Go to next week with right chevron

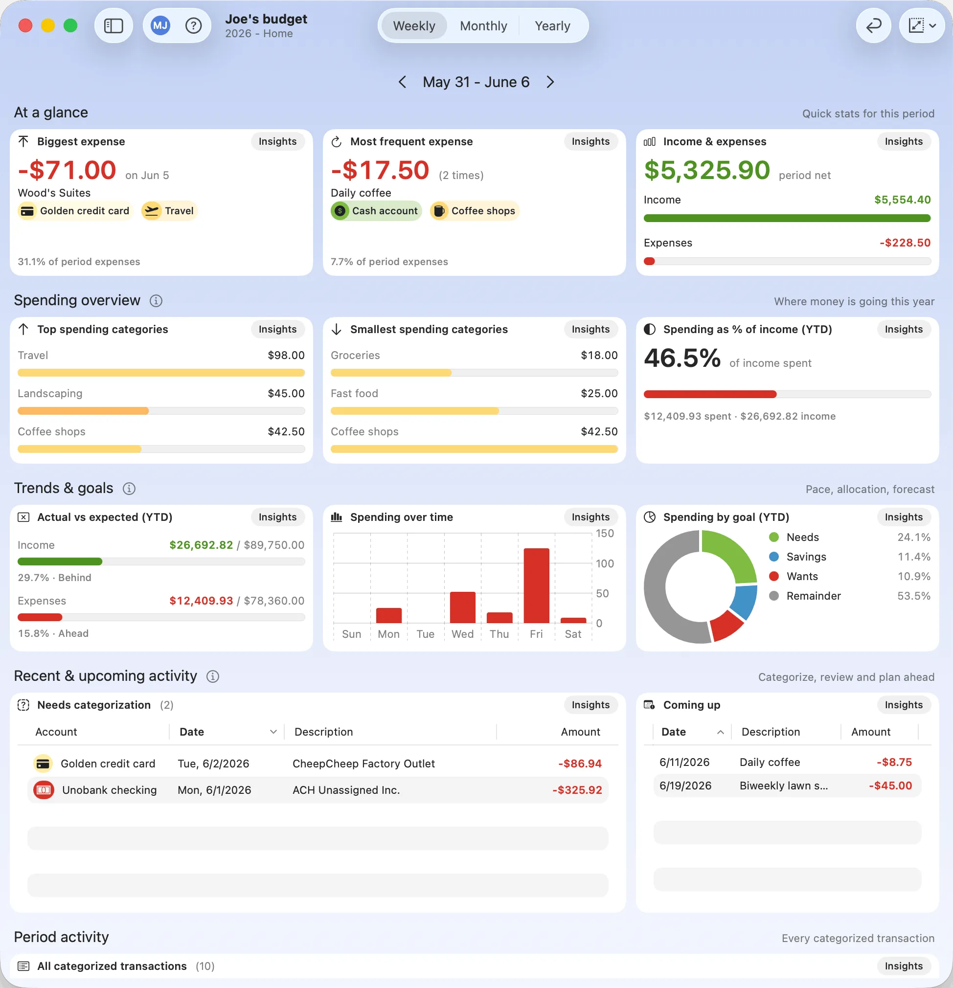pyautogui.click(x=550, y=82)
